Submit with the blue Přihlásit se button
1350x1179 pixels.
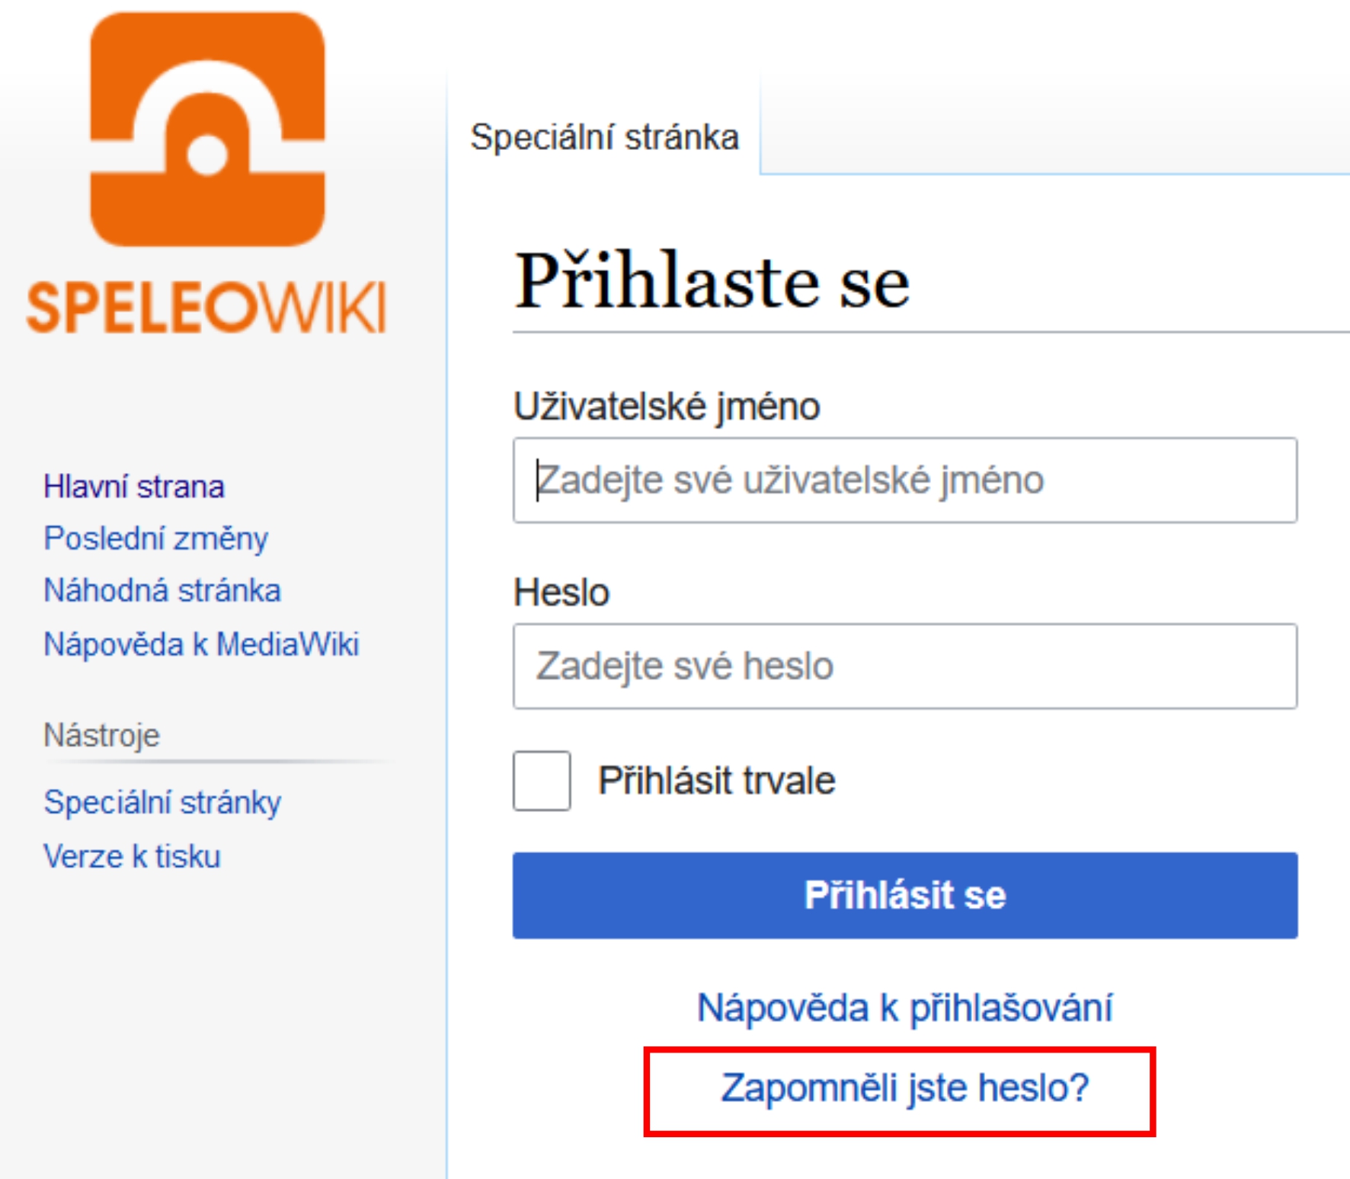[905, 895]
